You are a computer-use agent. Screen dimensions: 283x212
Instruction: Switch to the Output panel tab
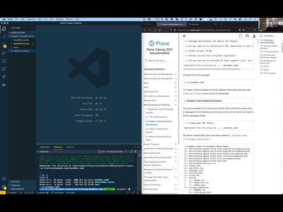[x=70, y=147]
